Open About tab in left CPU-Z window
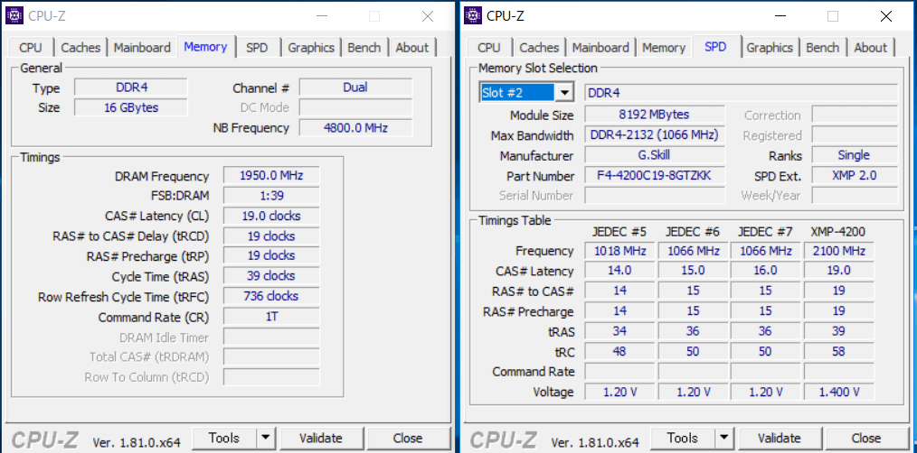Screen dimensions: 917x453 (411, 48)
